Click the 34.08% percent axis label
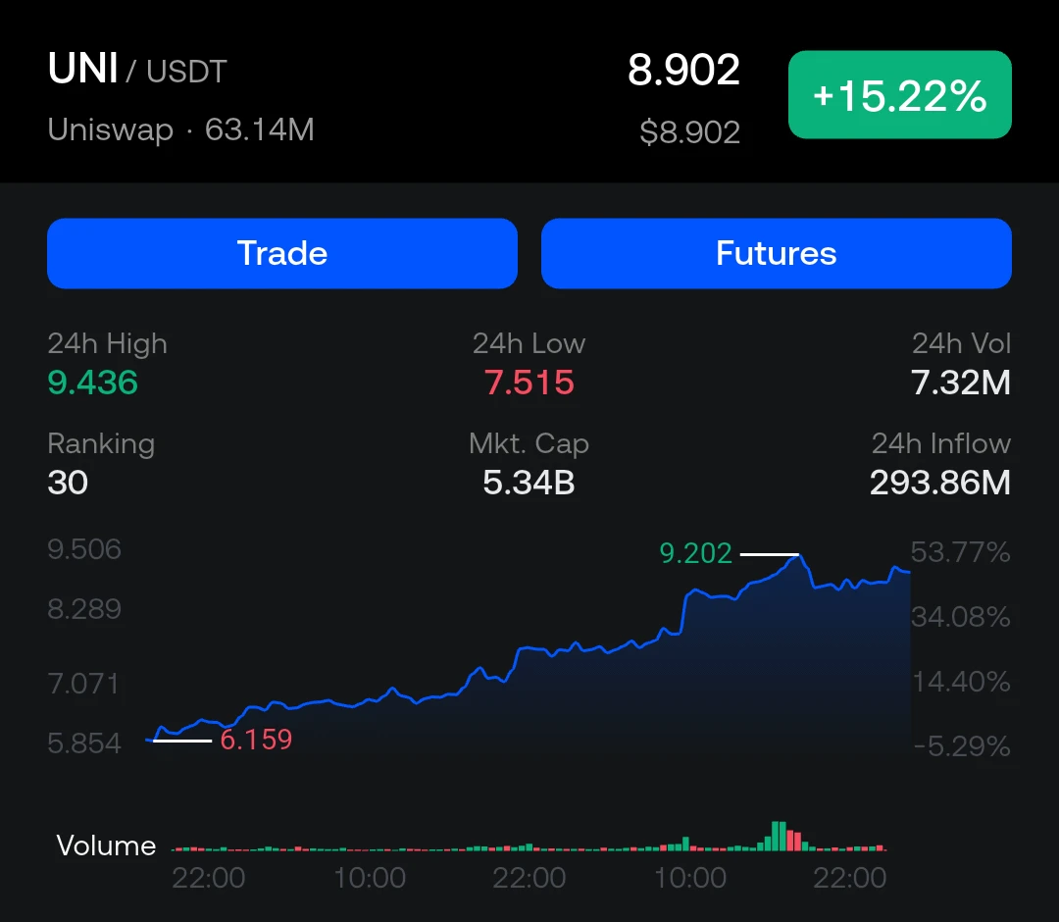Screen dimensions: 1059x922 pos(960,617)
